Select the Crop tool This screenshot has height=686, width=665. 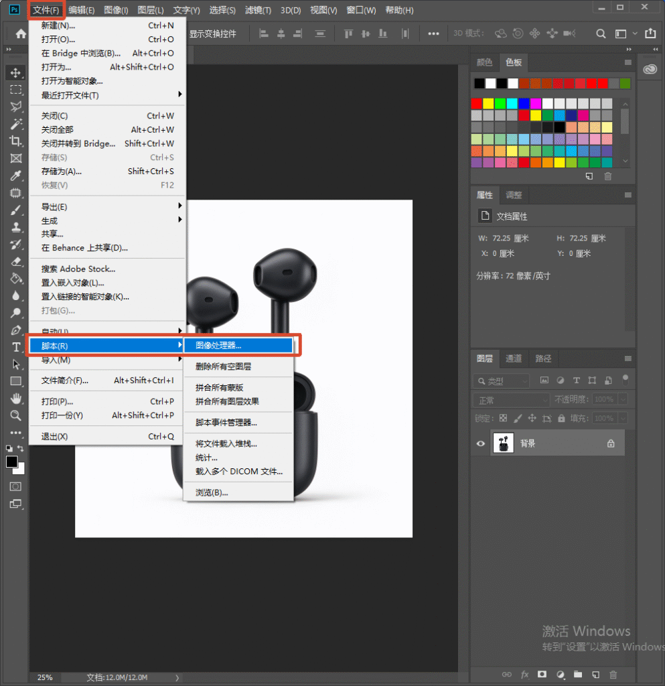pyautogui.click(x=16, y=141)
